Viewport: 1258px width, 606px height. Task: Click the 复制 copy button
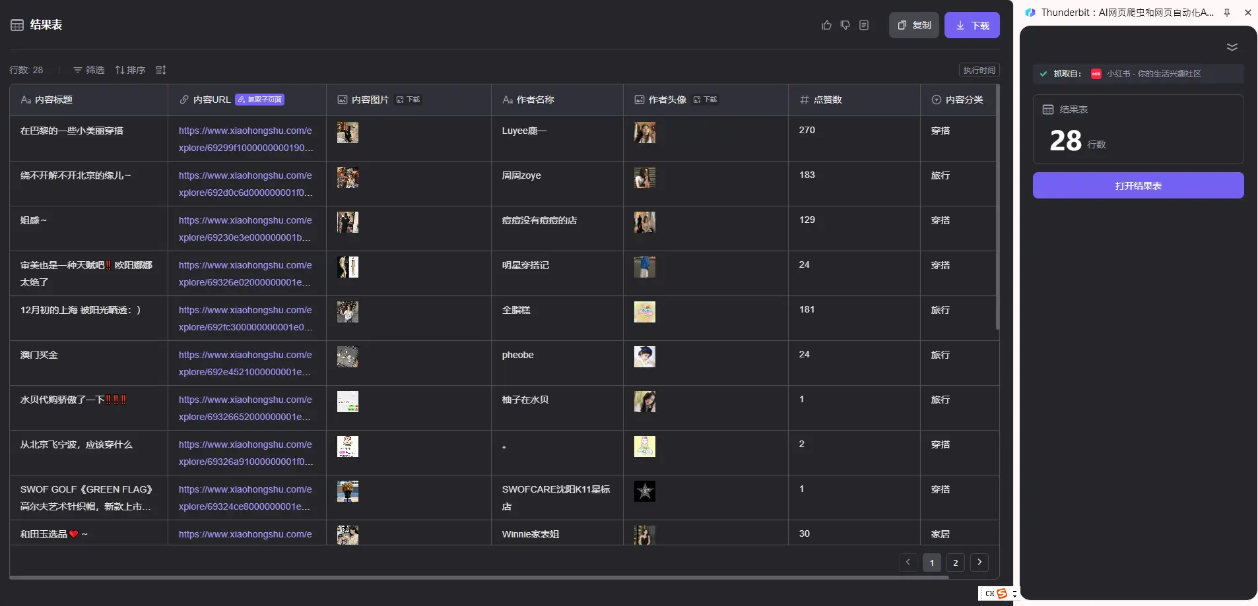pos(914,25)
